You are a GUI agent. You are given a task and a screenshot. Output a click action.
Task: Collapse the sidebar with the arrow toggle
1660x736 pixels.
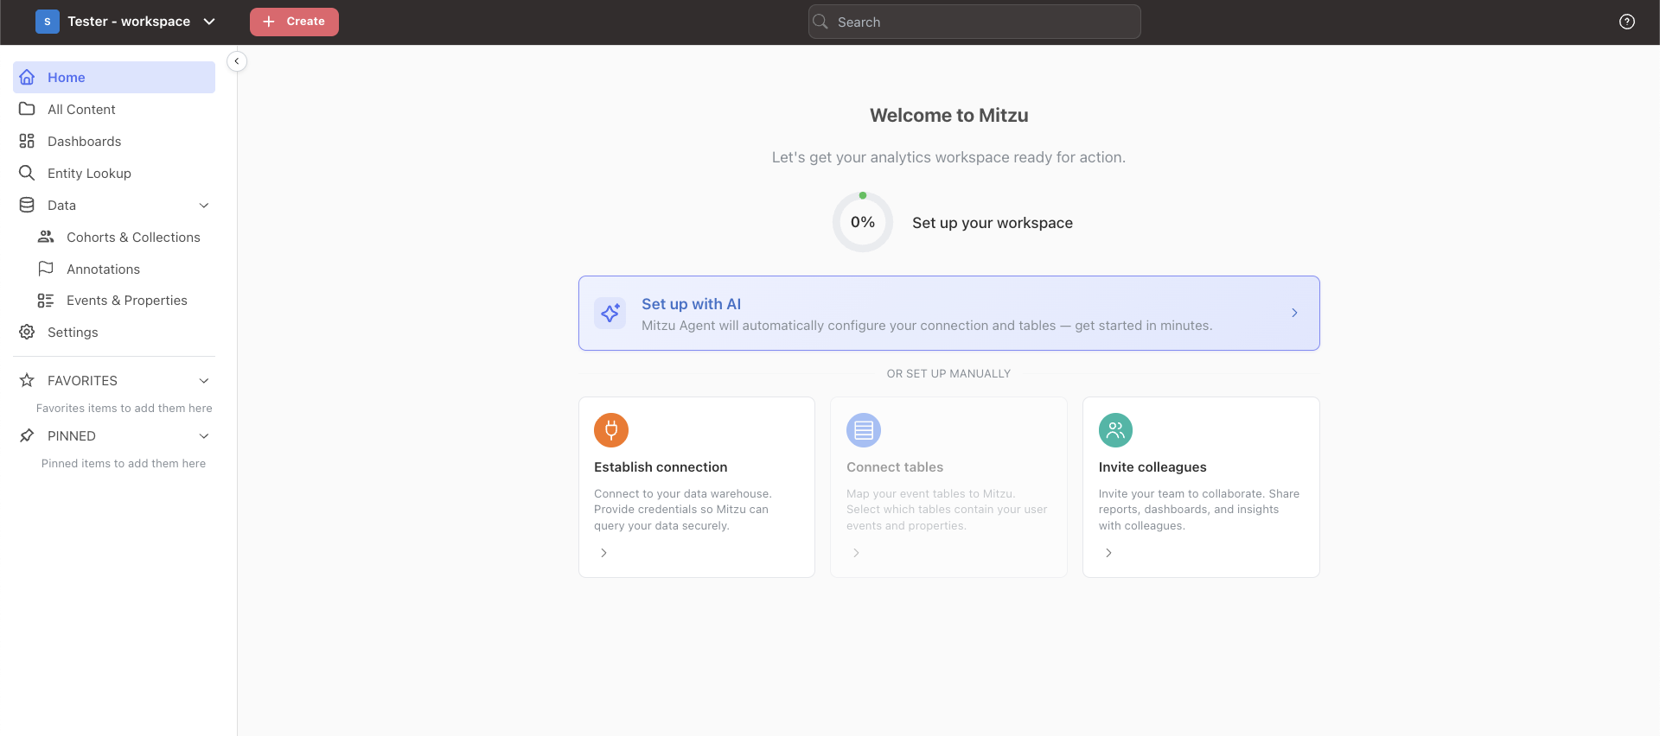[x=237, y=61]
